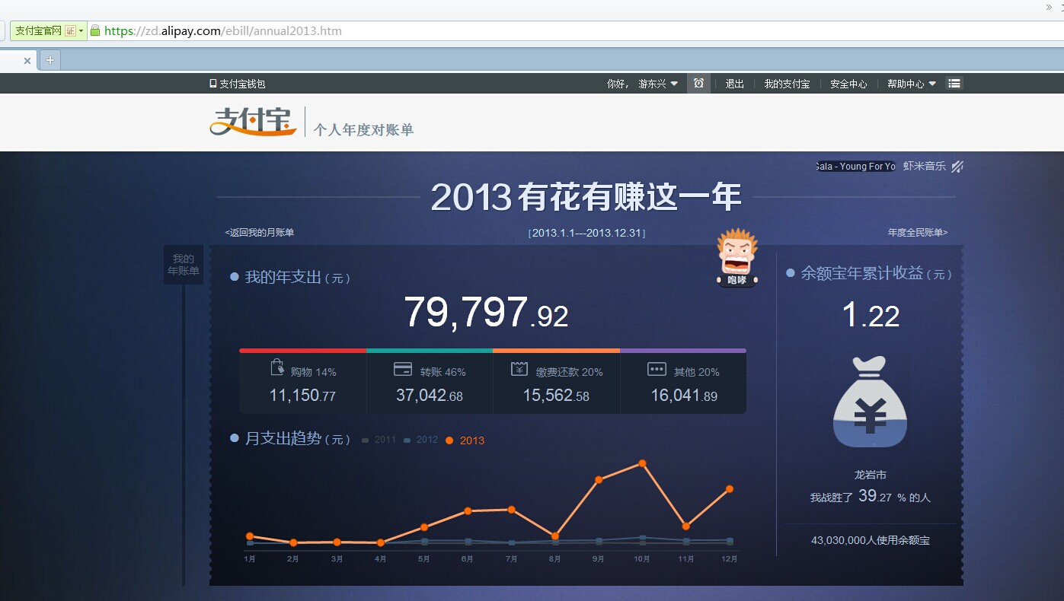Open the list menu icon in top bar
This screenshot has height=601, width=1064.
(x=954, y=84)
